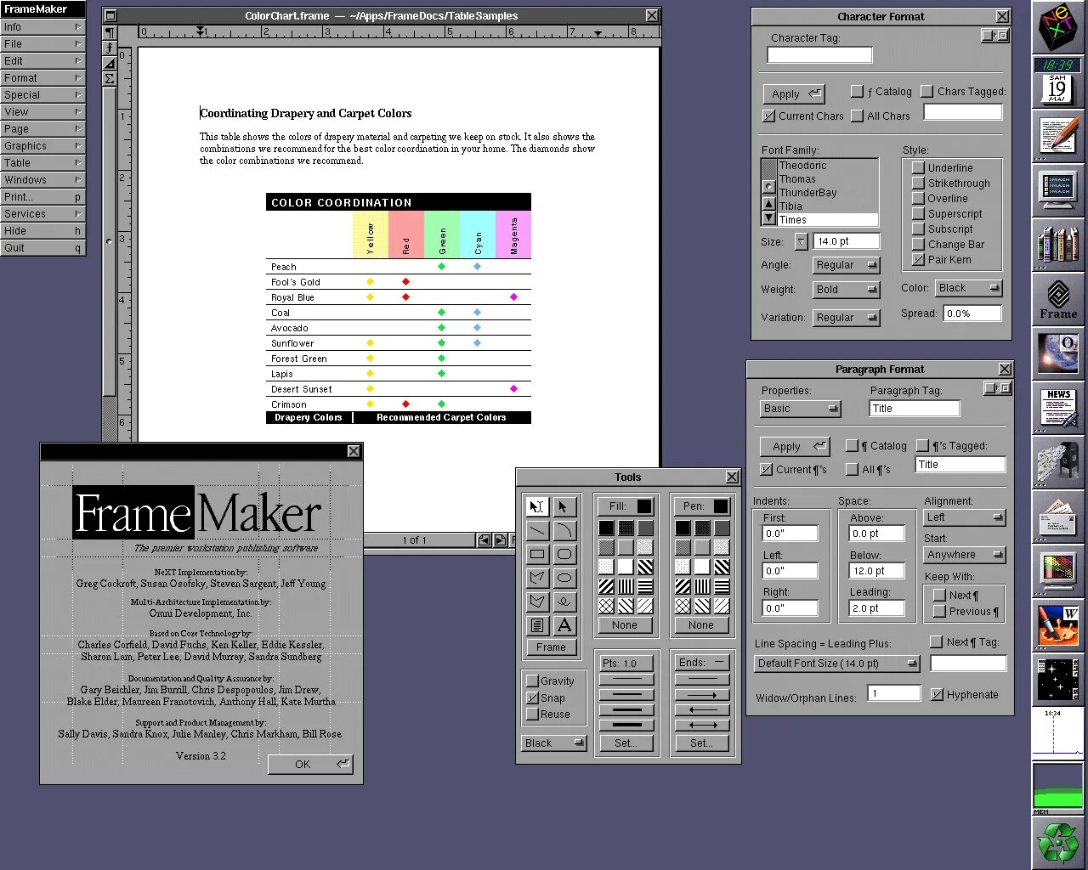Toggle the Hyphenate checkbox

coord(937,694)
